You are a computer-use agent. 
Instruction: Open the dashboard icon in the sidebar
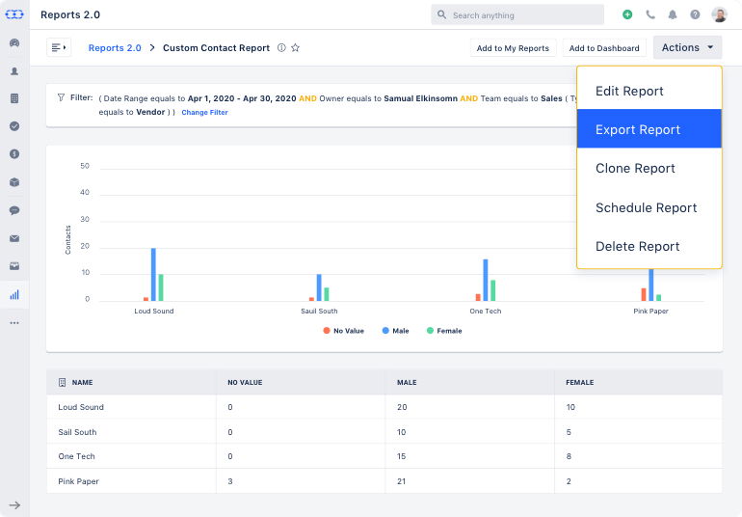point(14,43)
